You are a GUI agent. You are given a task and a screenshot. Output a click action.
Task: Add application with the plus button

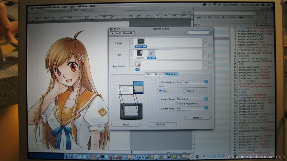(210, 63)
